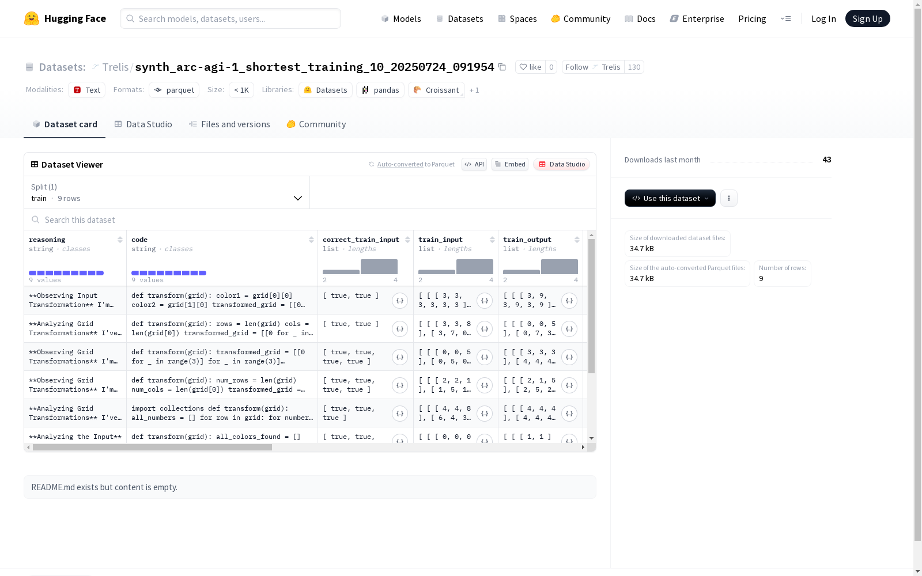Open Data Studio from the viewer header
This screenshot has height=576, width=922.
pyautogui.click(x=562, y=164)
